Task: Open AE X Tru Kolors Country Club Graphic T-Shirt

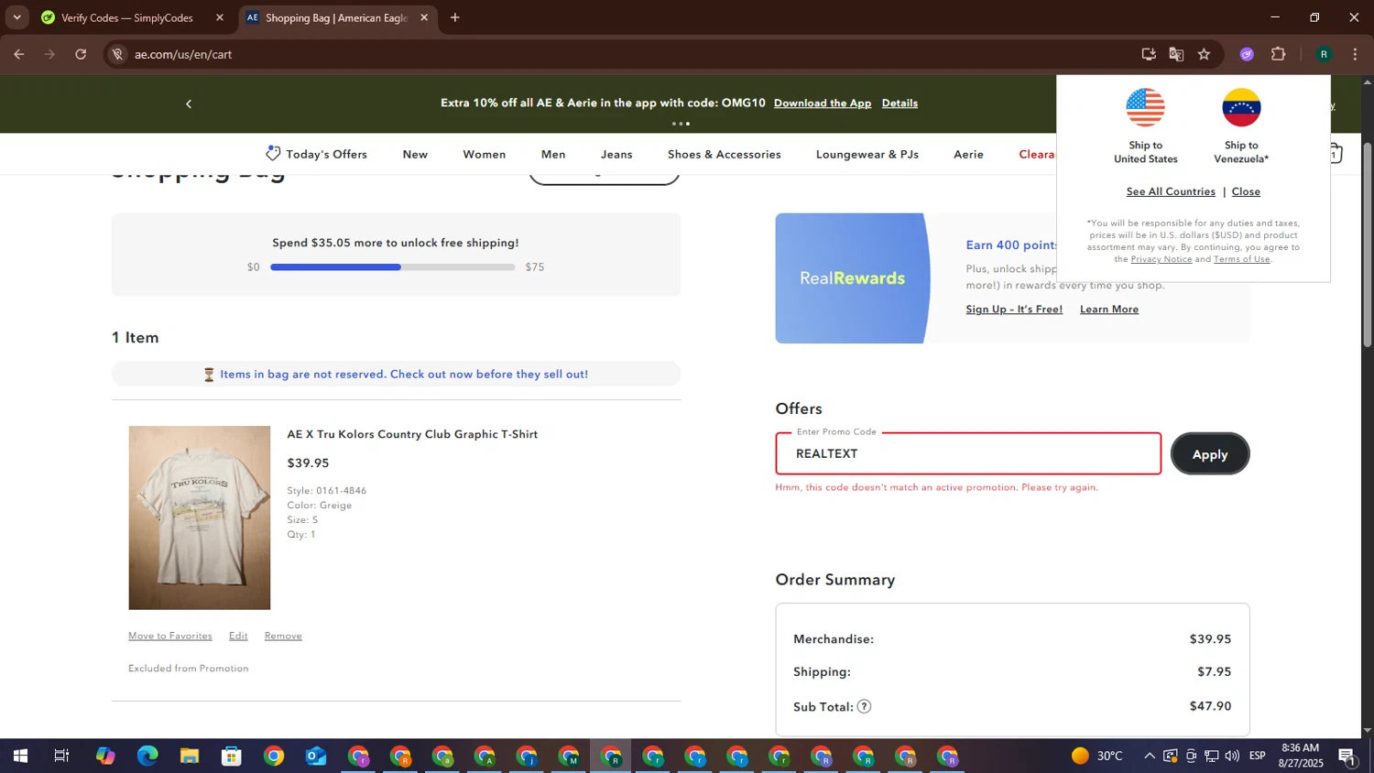Action: tap(412, 434)
